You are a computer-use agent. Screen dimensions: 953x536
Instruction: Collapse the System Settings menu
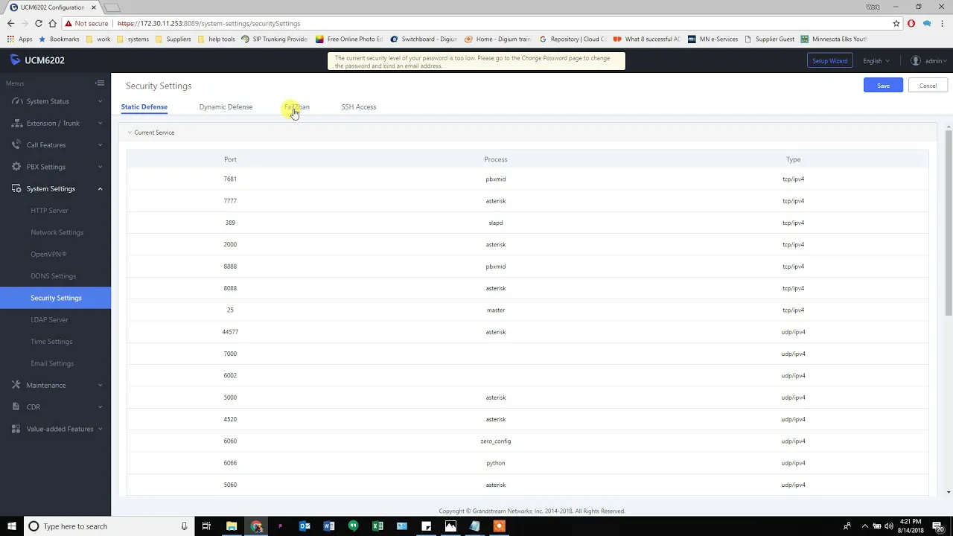pyautogui.click(x=100, y=188)
